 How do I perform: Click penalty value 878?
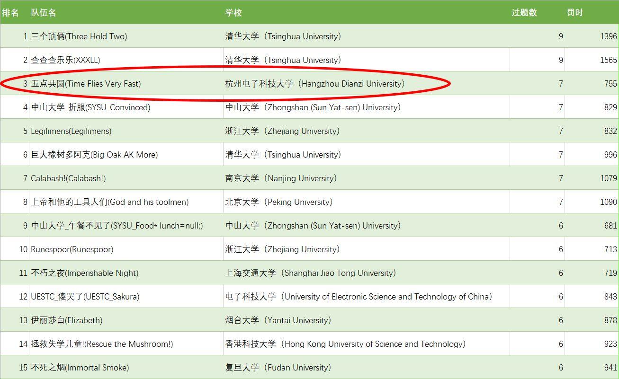pos(610,320)
